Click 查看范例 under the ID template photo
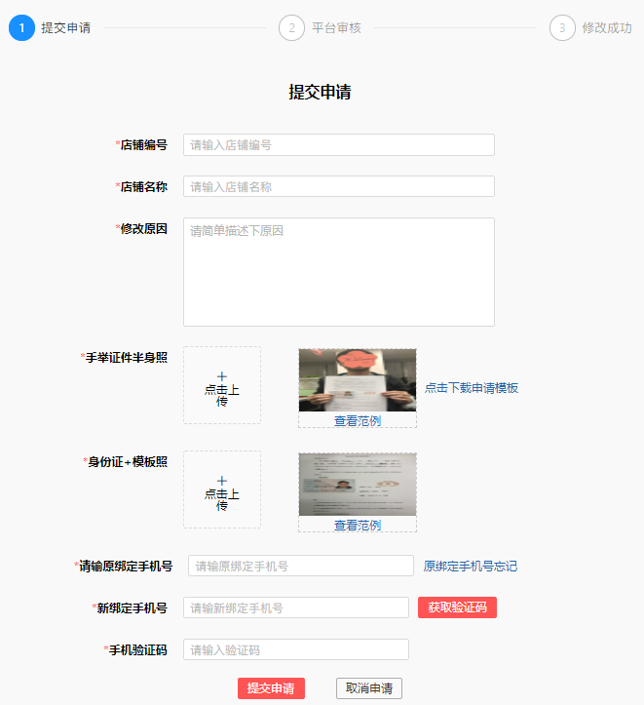The image size is (644, 705). [358, 526]
